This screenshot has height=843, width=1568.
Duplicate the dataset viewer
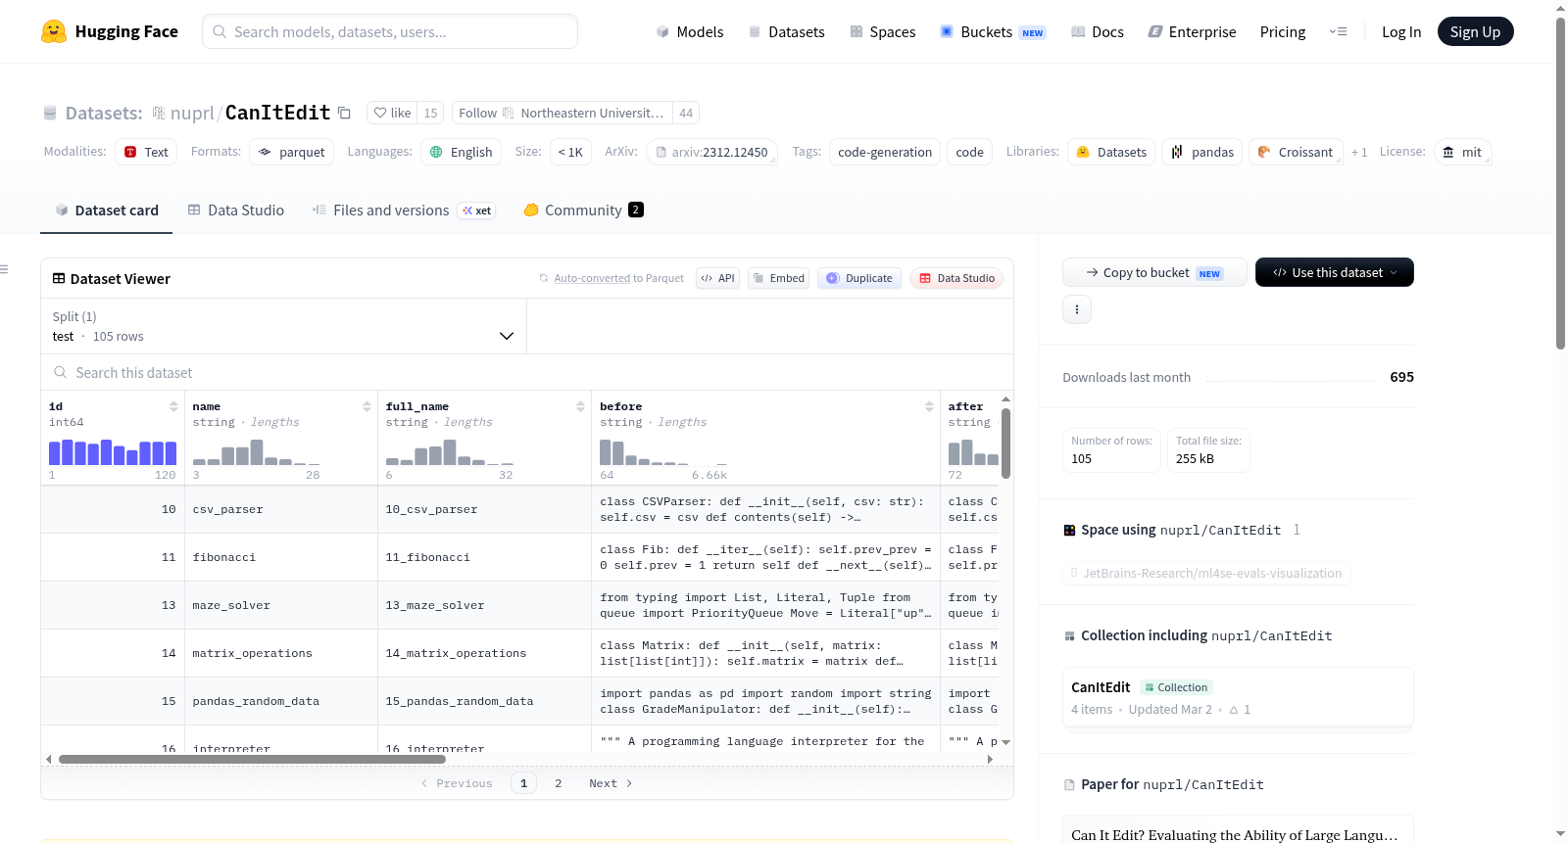coord(859,278)
